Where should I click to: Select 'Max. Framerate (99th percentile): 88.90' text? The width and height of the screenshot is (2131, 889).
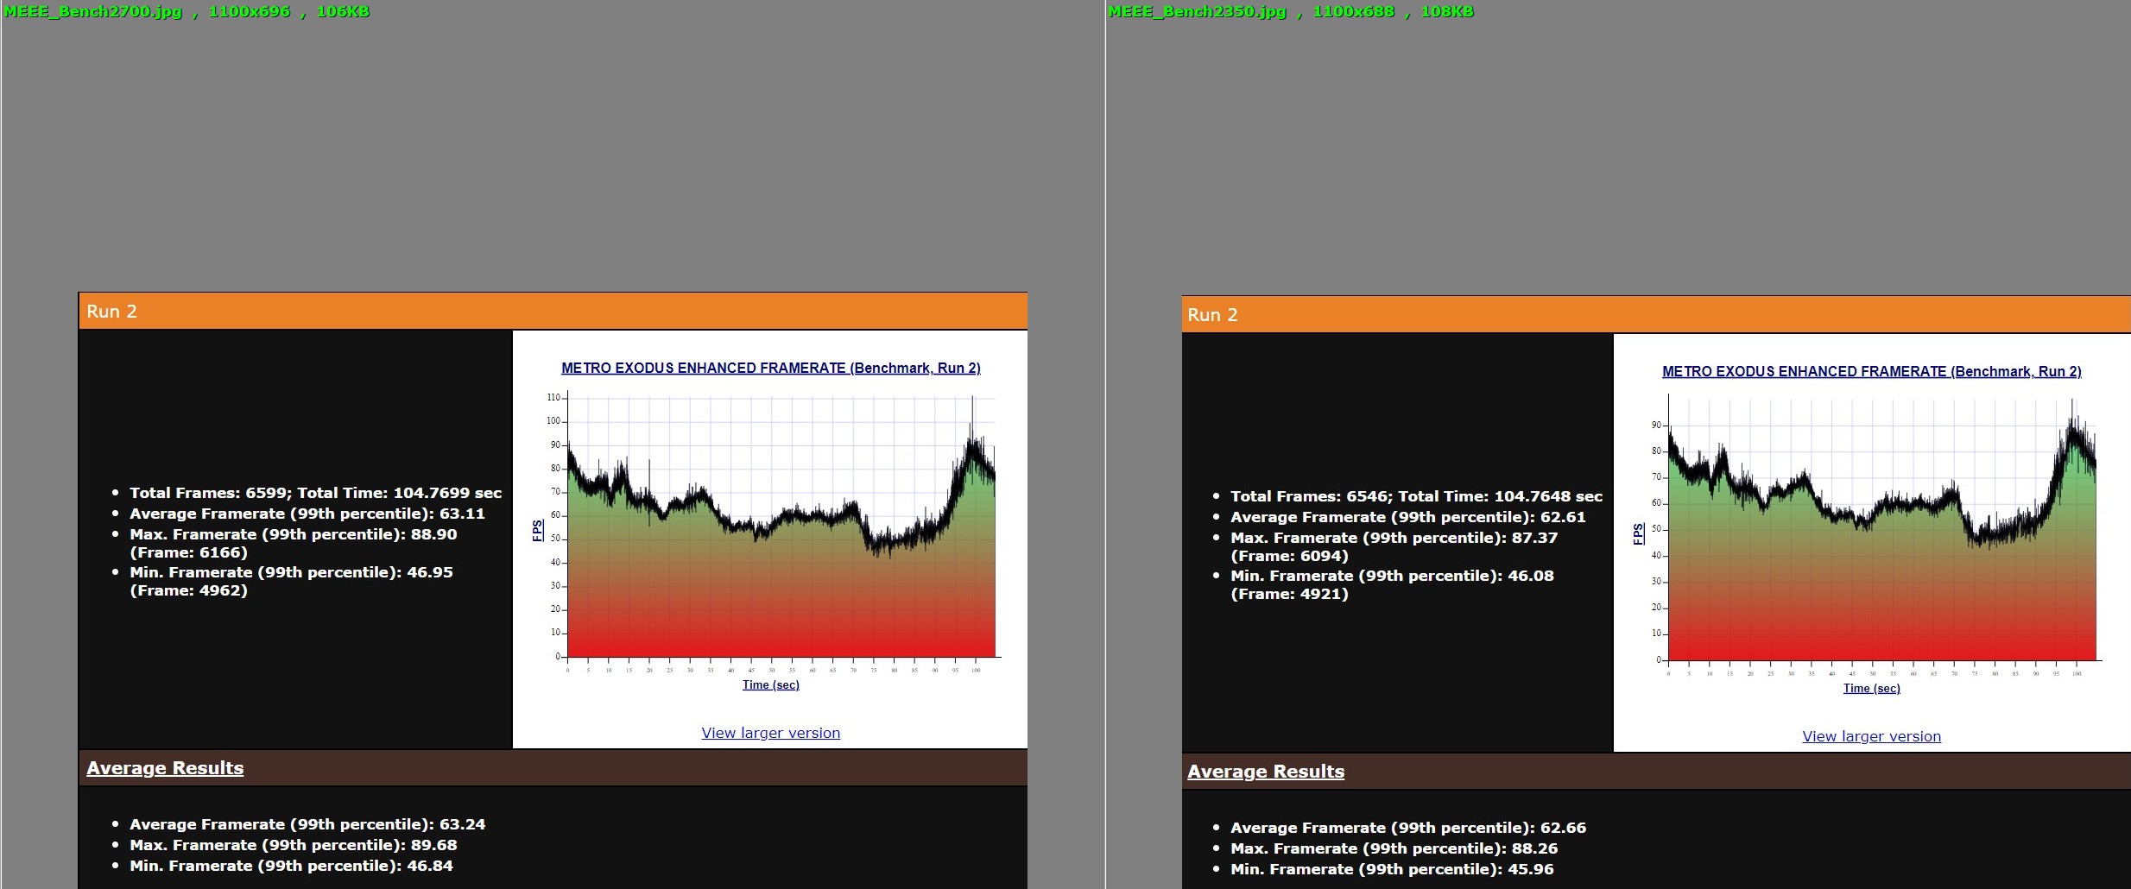(294, 534)
